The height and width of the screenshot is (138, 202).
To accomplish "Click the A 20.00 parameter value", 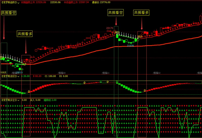I will [25, 76].
